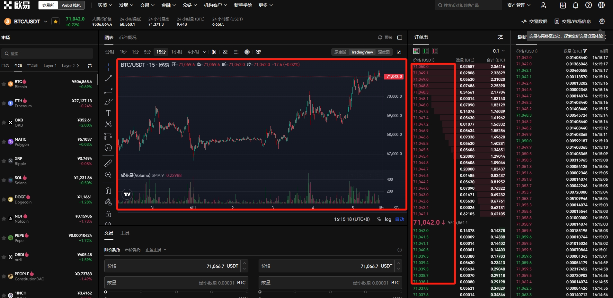Open 新手学院 link

tap(243, 5)
